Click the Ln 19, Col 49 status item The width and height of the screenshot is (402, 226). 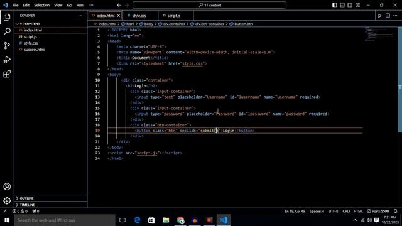[295, 211]
